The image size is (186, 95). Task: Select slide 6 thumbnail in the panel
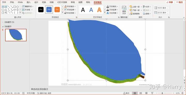[16, 35]
